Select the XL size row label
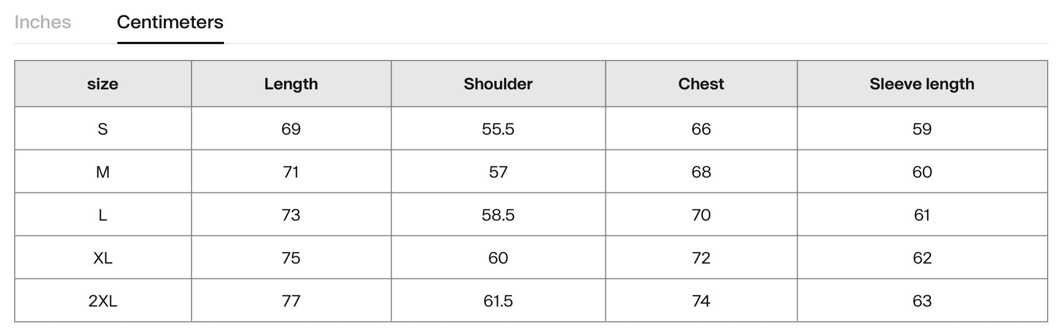The width and height of the screenshot is (1059, 332). (103, 258)
